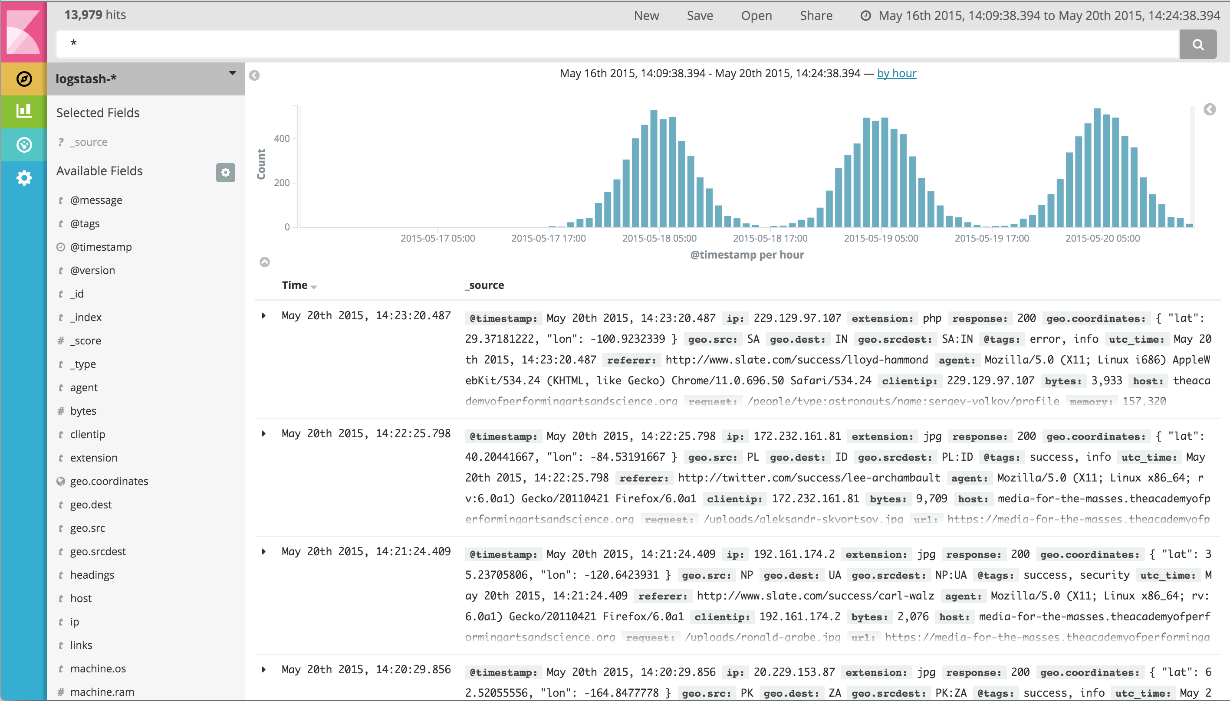
Task: Click the tallest histogram bar on 2015-05-18
Action: click(654, 168)
